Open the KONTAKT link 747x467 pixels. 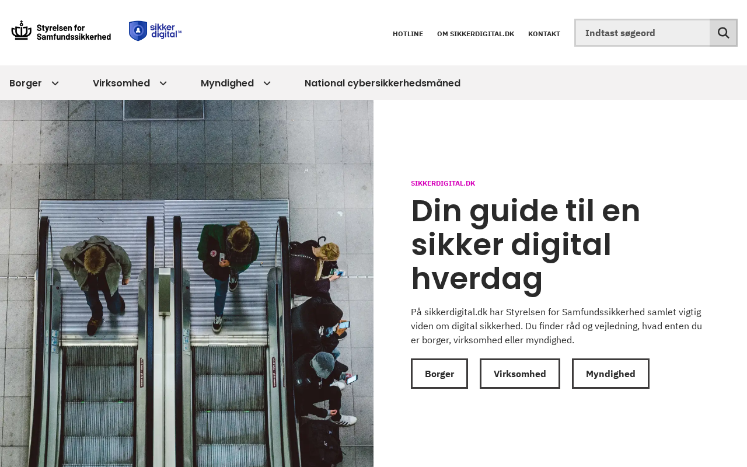click(544, 34)
